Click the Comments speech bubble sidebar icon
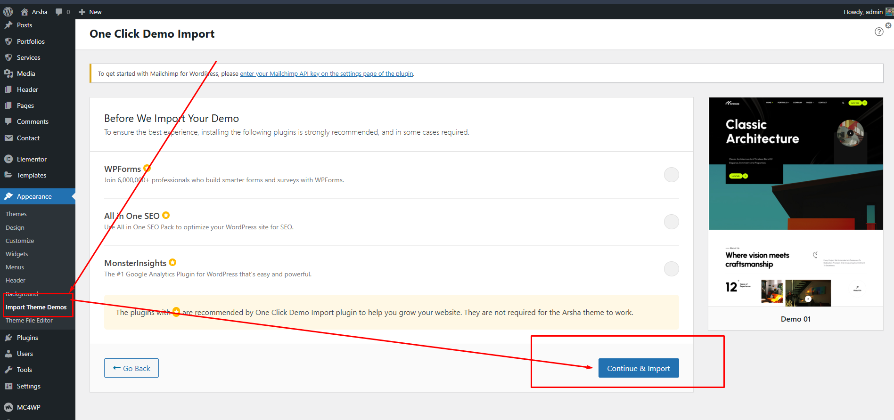This screenshot has height=420, width=894. [8, 121]
